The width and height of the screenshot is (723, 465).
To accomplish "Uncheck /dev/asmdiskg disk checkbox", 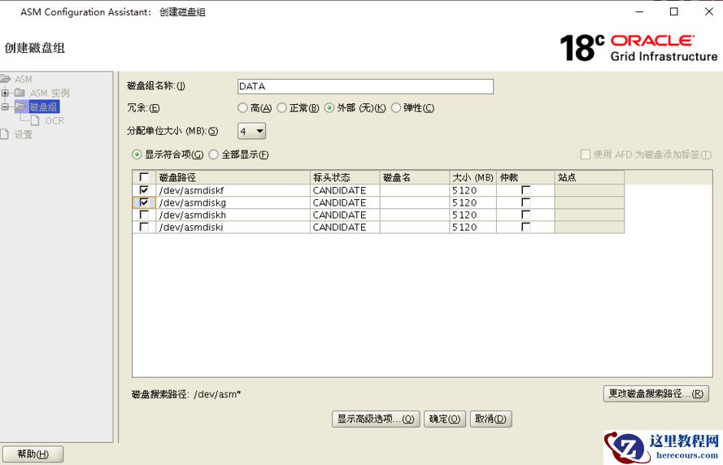I will tap(144, 202).
